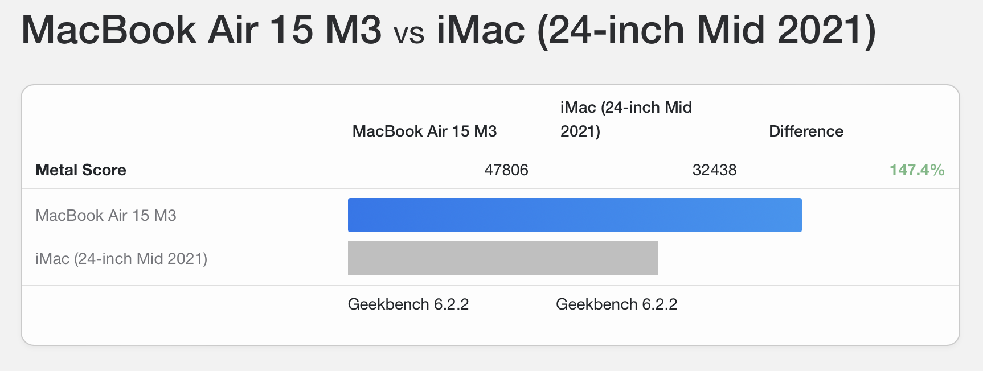Viewport: 983px width, 371px height.
Task: Click the right end of the blue bar
Action: pyautogui.click(x=796, y=215)
